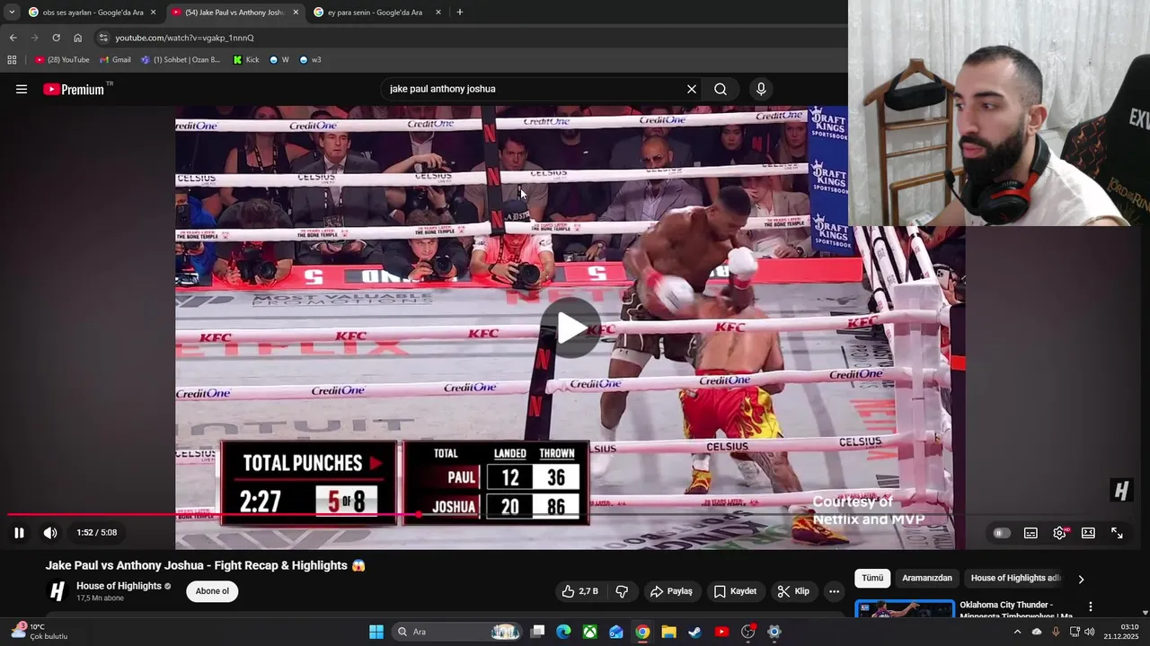Image resolution: width=1150 pixels, height=646 pixels.
Task: Open the tab search dropdown arrow
Action: pyautogui.click(x=11, y=13)
